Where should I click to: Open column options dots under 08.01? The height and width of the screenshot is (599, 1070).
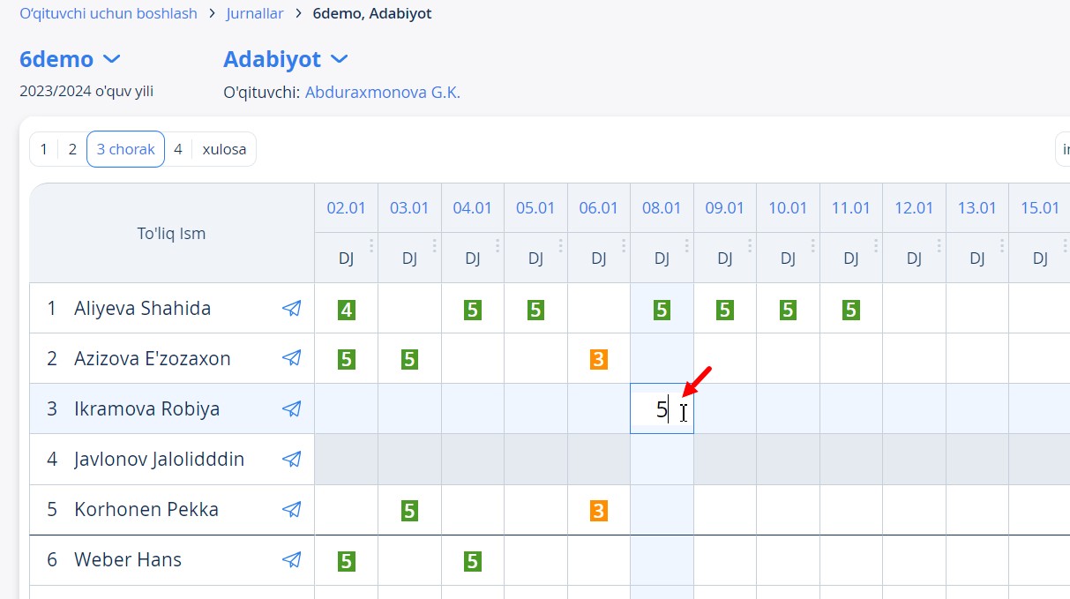click(687, 245)
